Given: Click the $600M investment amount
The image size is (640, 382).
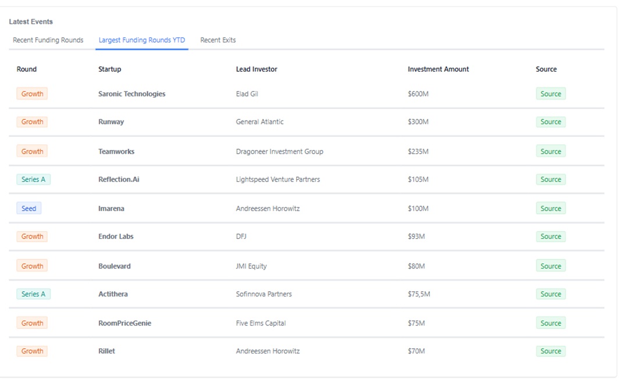Looking at the screenshot, I should click(418, 94).
